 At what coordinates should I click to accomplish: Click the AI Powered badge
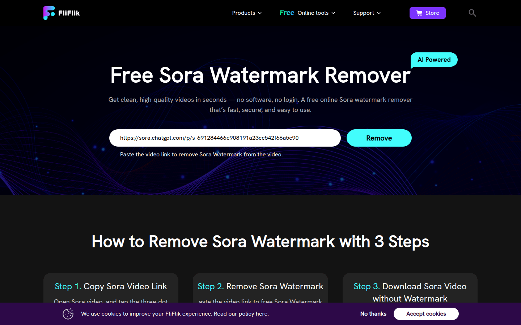click(434, 60)
